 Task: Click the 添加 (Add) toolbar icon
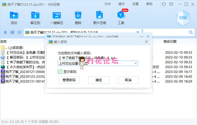14,15
